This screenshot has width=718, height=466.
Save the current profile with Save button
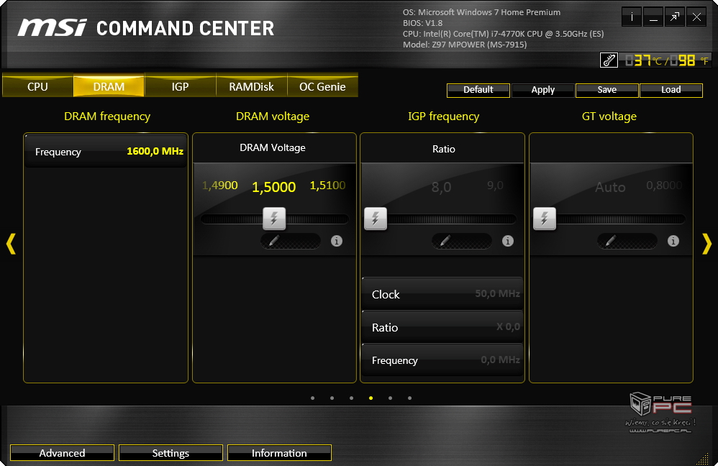[606, 90]
